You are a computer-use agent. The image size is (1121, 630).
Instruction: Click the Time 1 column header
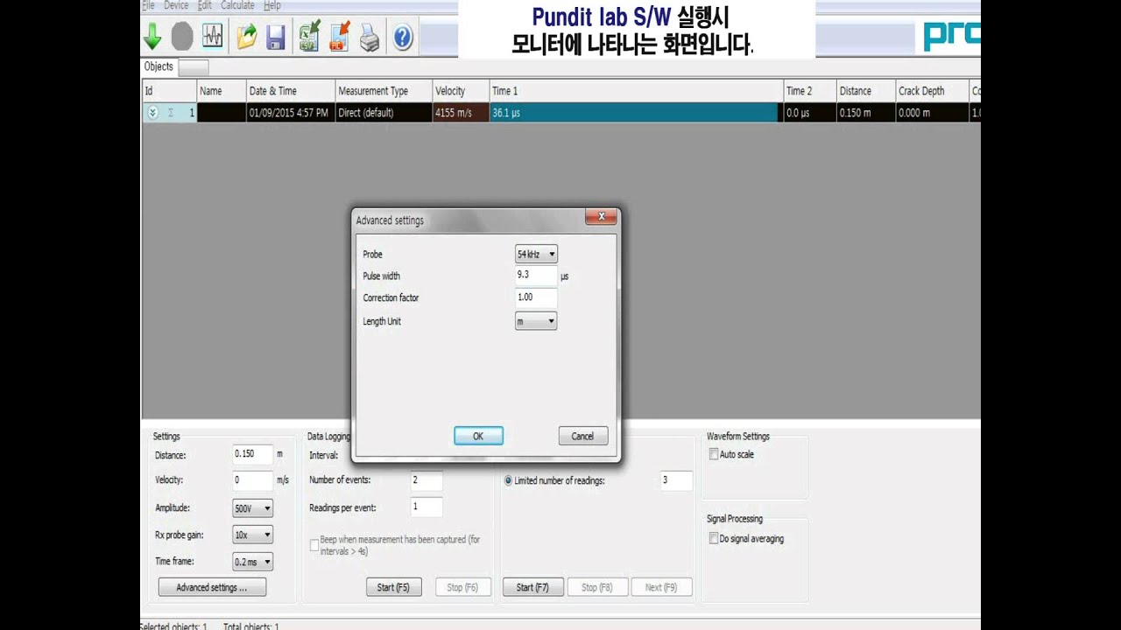point(636,91)
